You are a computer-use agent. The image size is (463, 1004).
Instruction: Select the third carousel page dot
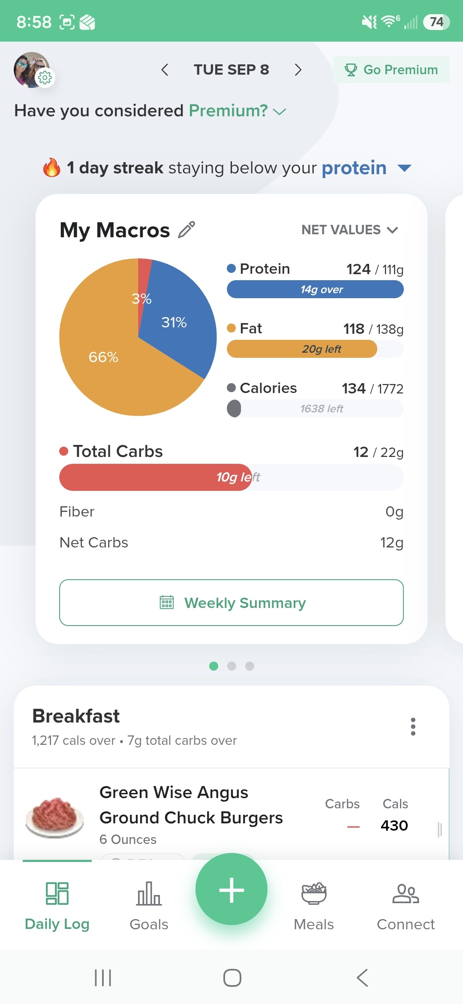(x=250, y=666)
